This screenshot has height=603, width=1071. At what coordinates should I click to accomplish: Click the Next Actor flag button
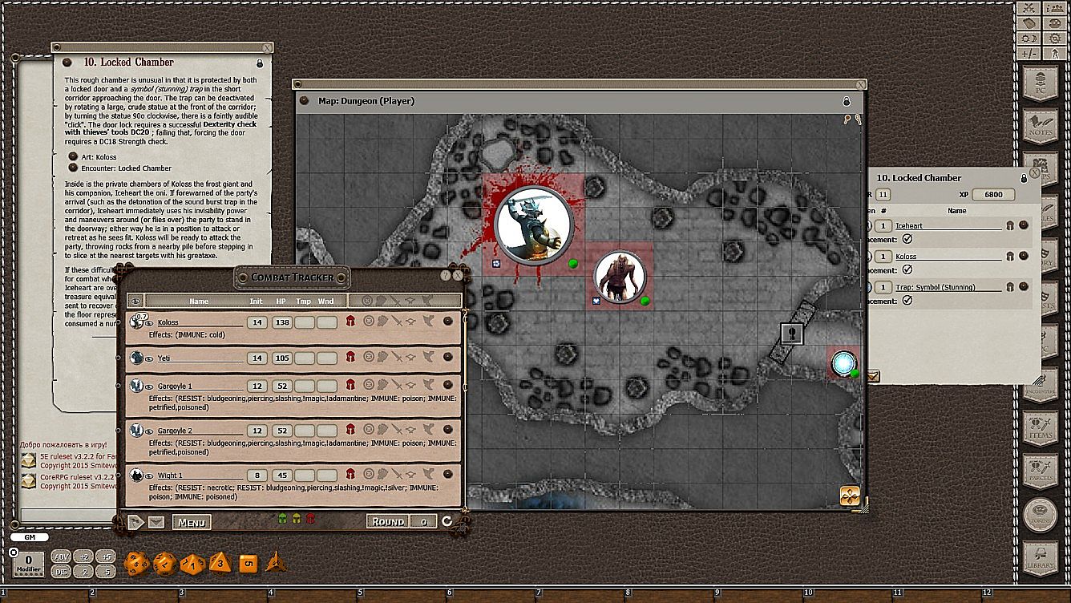click(x=136, y=522)
